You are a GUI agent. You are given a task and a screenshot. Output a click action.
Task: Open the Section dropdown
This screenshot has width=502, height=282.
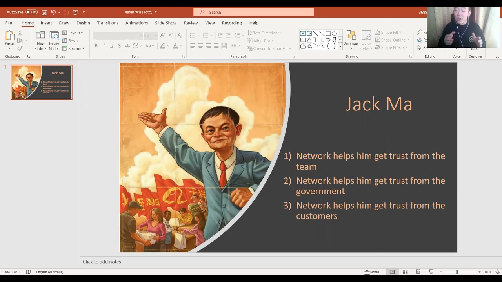pyautogui.click(x=74, y=49)
